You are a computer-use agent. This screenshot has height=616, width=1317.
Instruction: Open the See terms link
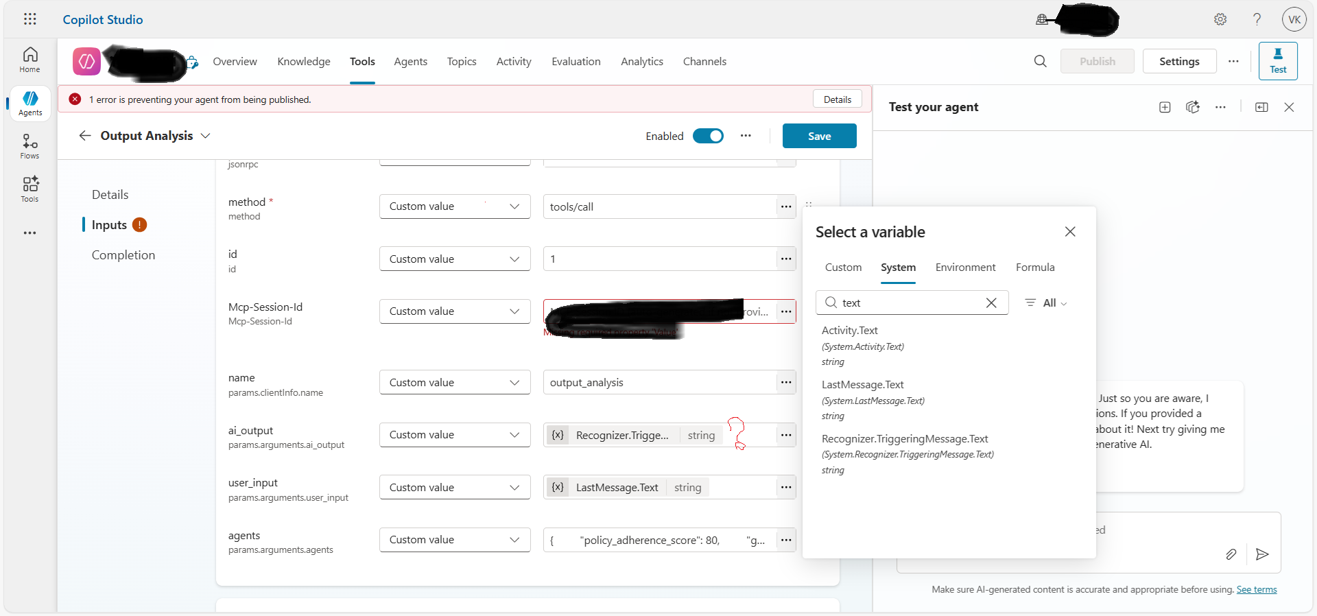(x=1257, y=589)
